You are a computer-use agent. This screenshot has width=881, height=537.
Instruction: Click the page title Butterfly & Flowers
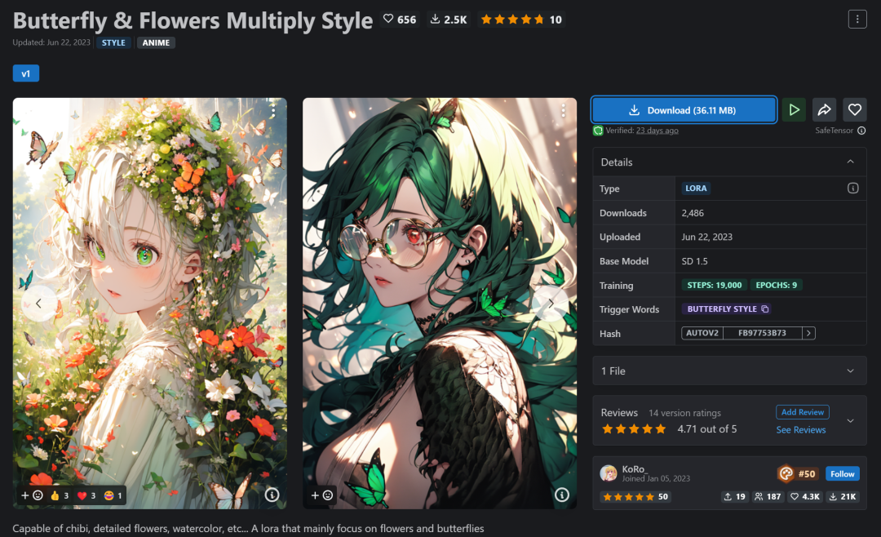tap(193, 20)
